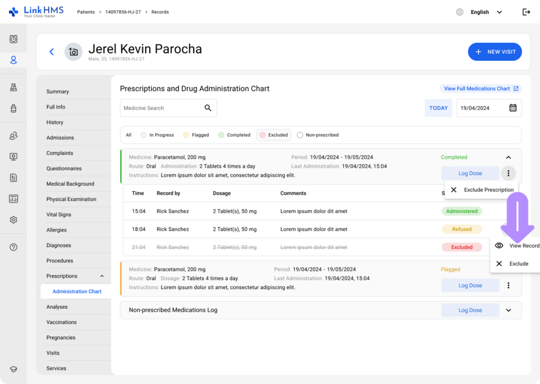The image size is (540, 384).
Task: Click the NEW VISIT button
Action: click(x=495, y=52)
